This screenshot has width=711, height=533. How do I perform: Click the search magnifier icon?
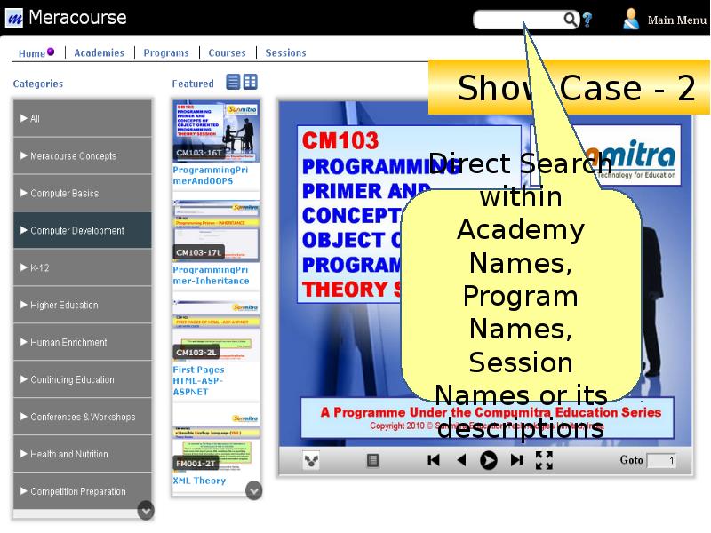pyautogui.click(x=571, y=20)
